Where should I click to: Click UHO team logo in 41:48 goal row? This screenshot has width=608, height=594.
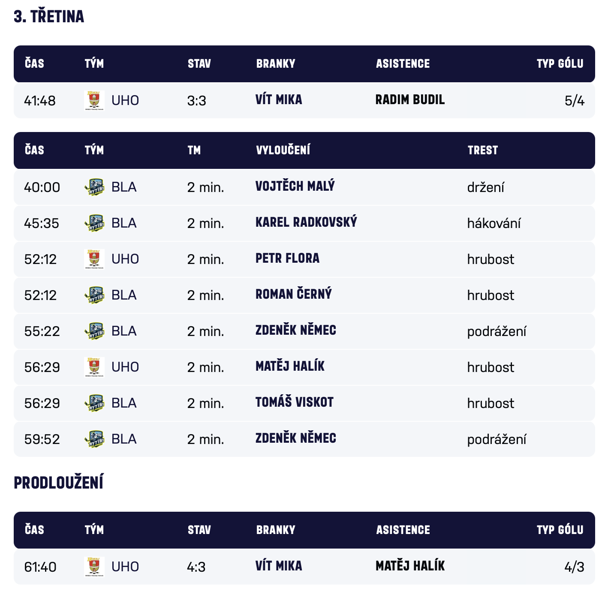click(x=94, y=101)
